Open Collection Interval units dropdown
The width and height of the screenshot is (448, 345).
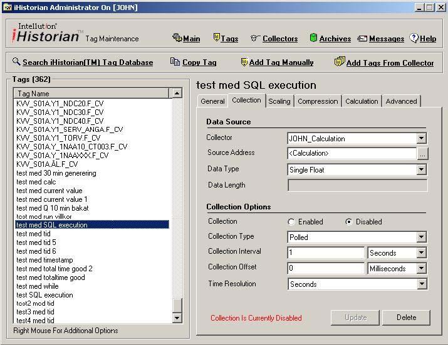tap(421, 252)
